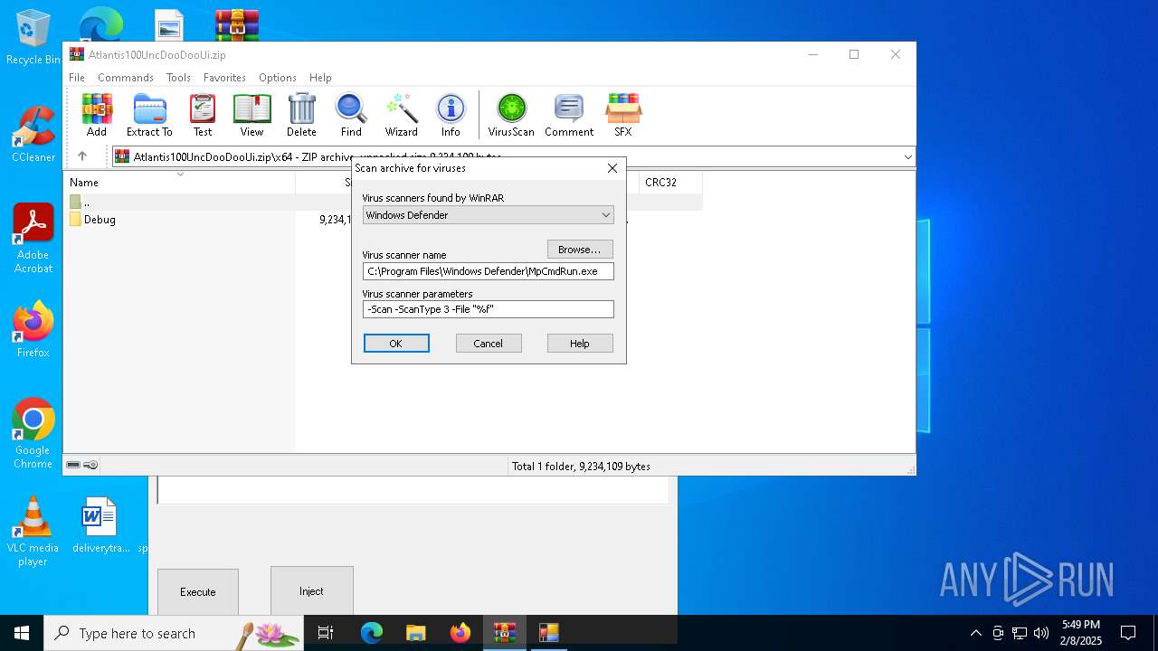This screenshot has width=1158, height=651.
Task: Click Cancel in scan dialog
Action: point(489,344)
